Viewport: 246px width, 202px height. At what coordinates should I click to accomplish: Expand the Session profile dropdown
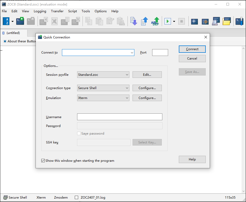point(103,75)
